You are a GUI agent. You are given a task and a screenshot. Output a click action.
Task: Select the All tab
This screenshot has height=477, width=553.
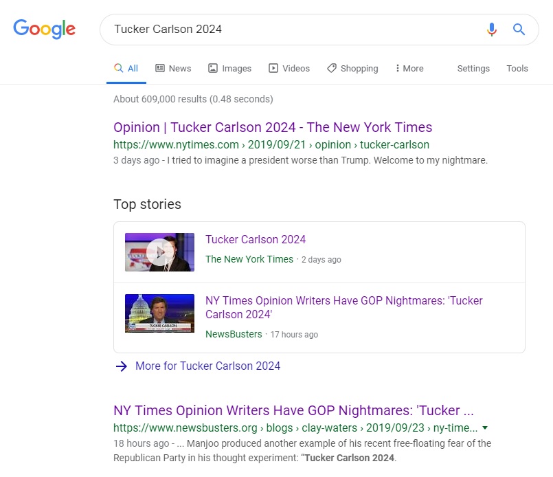(126, 69)
